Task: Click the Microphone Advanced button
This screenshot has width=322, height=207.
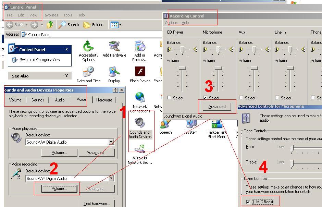Action: (x=217, y=107)
